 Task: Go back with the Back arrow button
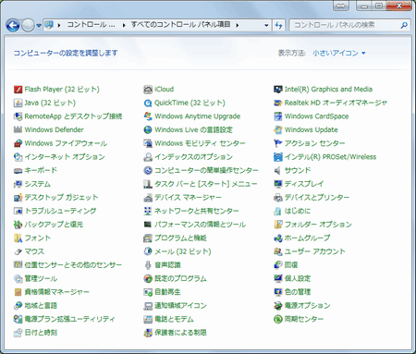[13, 25]
